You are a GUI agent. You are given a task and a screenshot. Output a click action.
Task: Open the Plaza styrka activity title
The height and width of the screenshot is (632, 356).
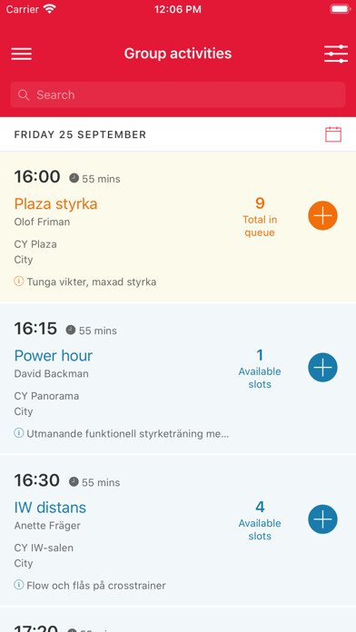(x=55, y=204)
